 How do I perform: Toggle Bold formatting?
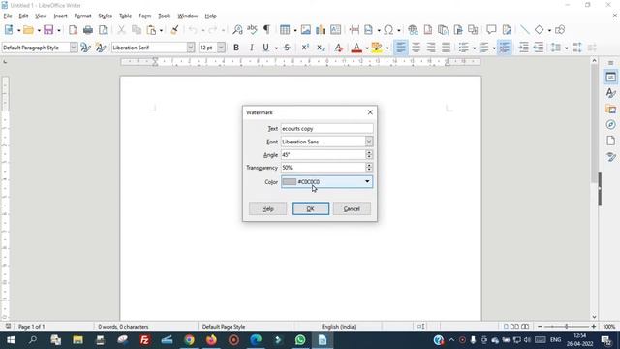[x=236, y=48]
